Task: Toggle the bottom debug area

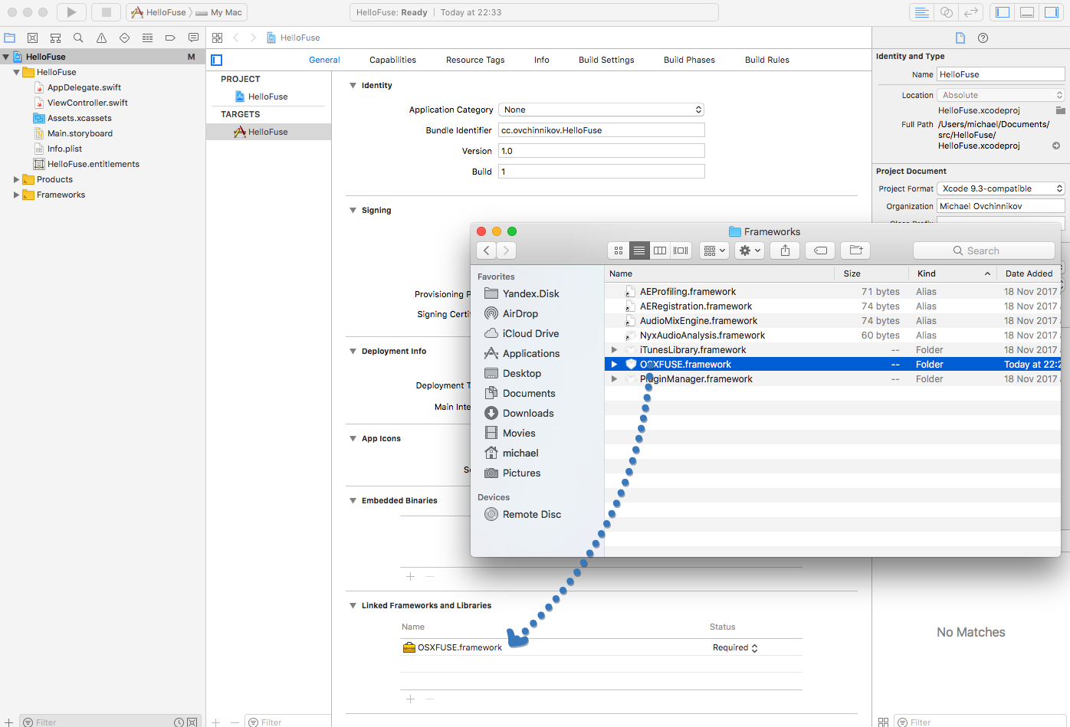Action: coord(1027,12)
